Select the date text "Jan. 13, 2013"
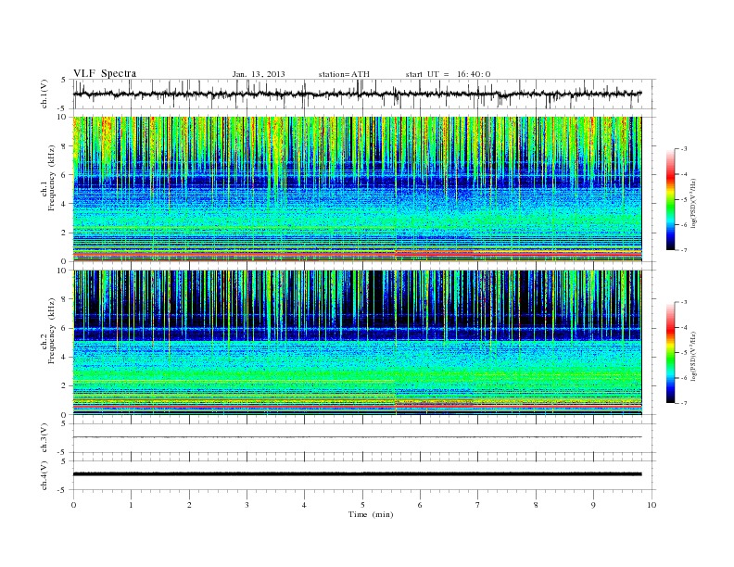This screenshot has width=734, height=567. [259, 74]
